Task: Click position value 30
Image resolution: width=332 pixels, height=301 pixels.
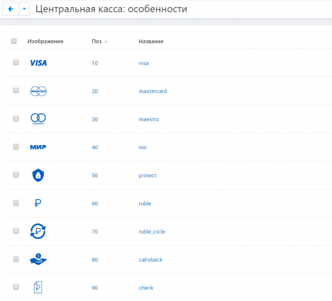Action: (x=95, y=119)
